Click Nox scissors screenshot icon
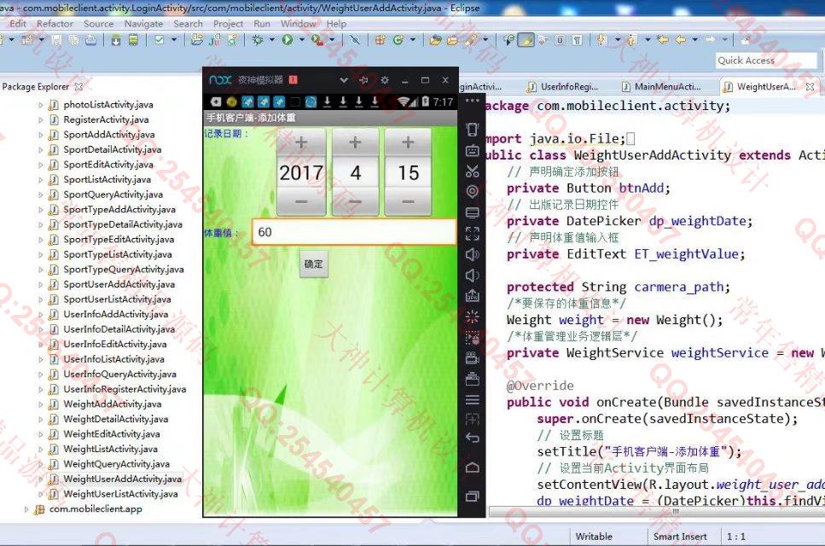 (x=472, y=171)
